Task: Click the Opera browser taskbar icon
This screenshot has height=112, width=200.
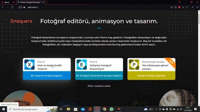Action: 97,109
